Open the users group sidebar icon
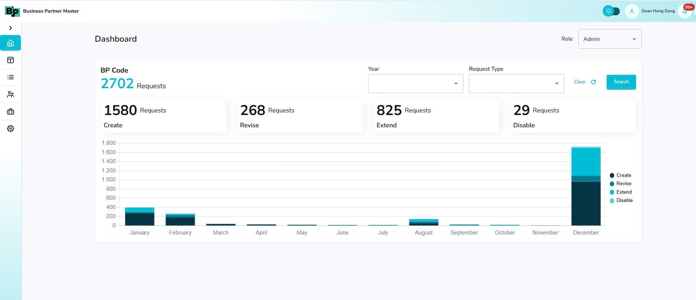696x300 pixels. (10, 95)
